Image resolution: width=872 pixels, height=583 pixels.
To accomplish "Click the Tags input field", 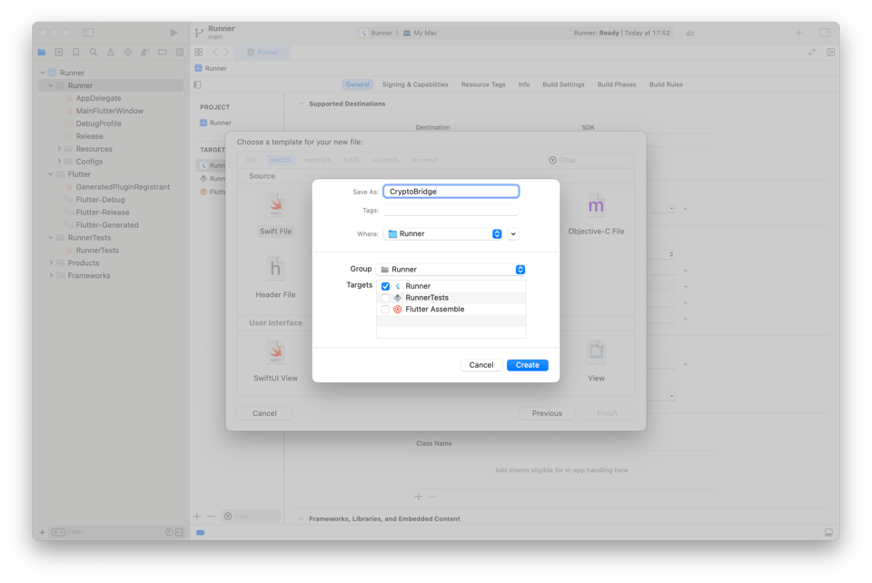I will (x=451, y=211).
